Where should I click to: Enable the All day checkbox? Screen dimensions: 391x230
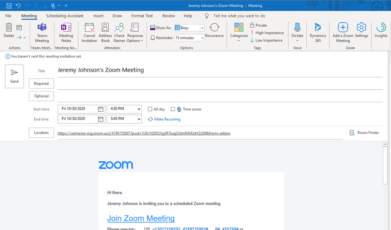coord(150,109)
